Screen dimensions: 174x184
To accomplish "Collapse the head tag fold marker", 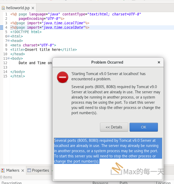I will [9, 41].
